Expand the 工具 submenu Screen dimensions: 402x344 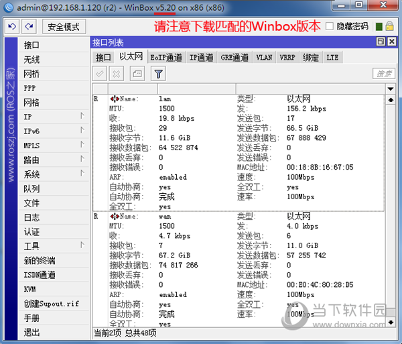pos(54,246)
